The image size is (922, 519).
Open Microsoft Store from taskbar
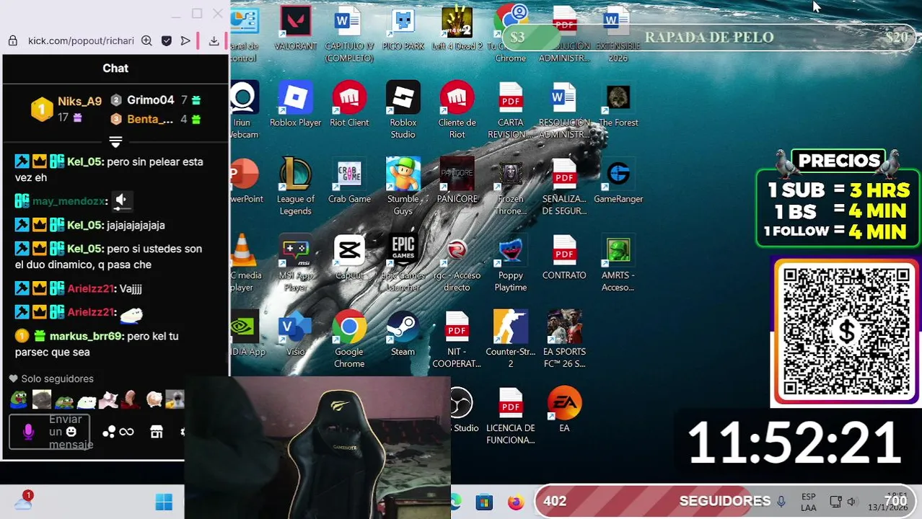[484, 502]
